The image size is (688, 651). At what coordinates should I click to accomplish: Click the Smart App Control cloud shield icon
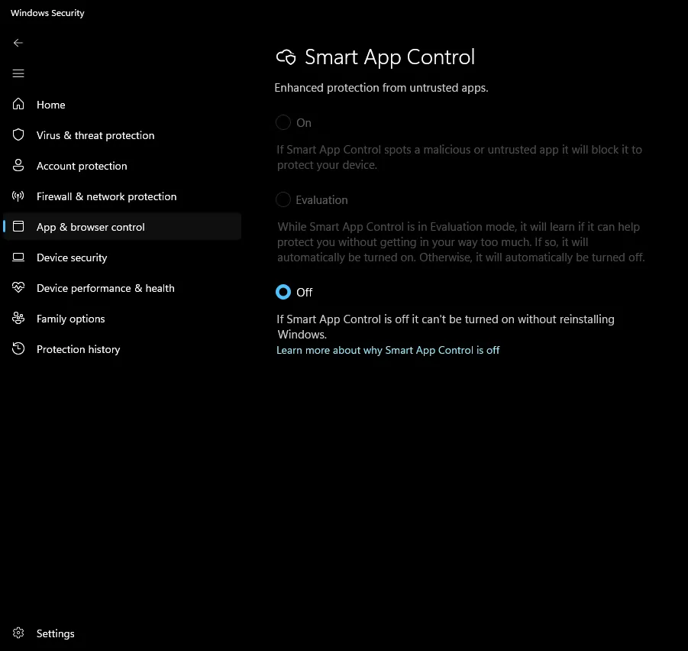(286, 57)
